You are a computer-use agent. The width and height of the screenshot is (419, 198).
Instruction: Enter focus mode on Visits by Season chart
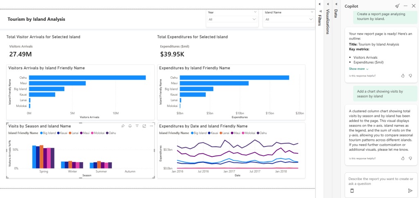point(144,126)
